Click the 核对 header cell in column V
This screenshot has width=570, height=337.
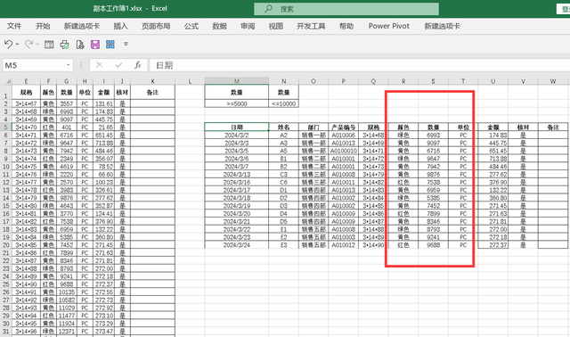pos(523,127)
